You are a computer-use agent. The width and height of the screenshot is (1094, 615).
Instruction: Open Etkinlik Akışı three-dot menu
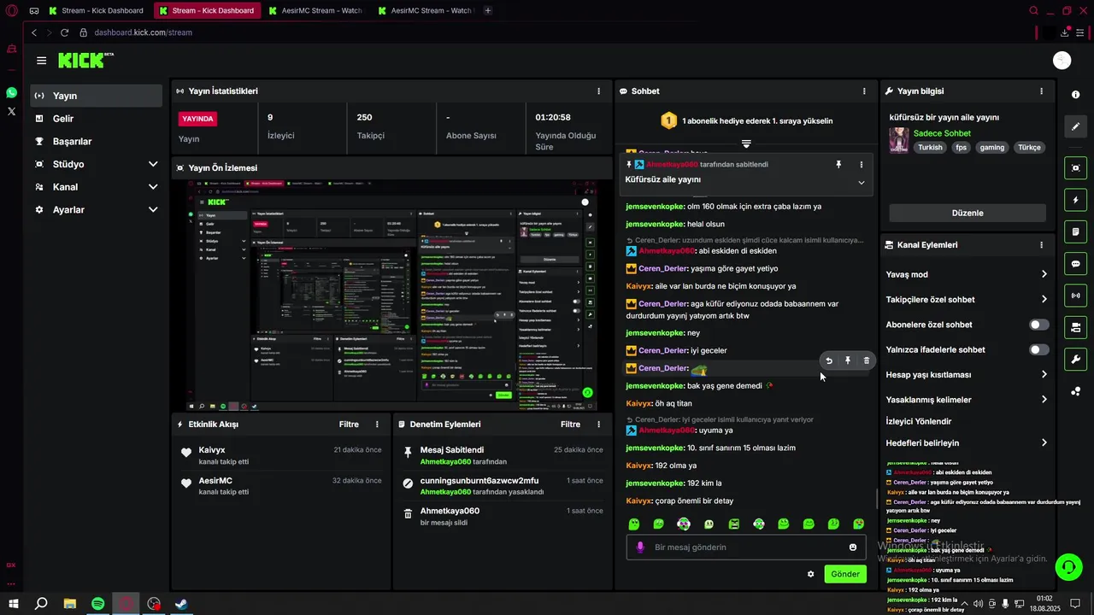point(377,424)
